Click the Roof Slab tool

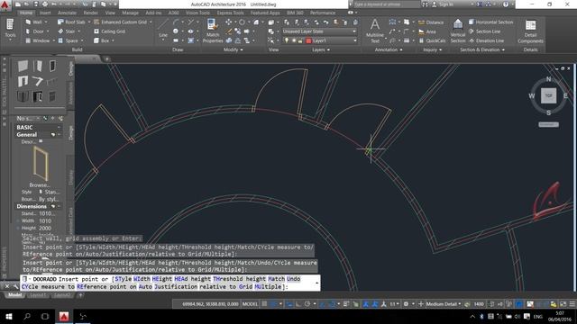[71, 22]
